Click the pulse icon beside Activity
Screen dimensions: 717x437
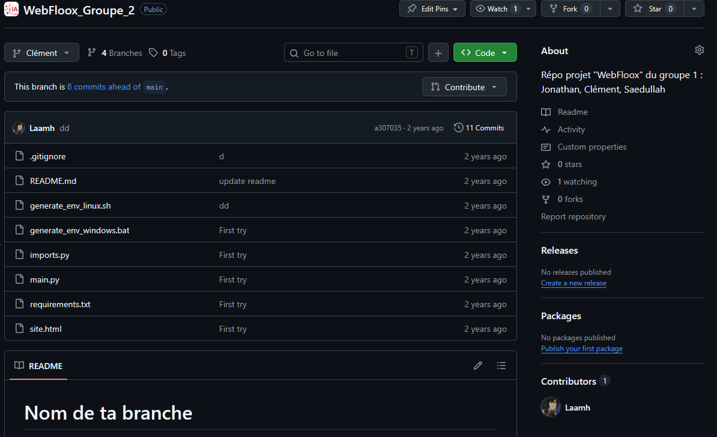click(x=546, y=129)
